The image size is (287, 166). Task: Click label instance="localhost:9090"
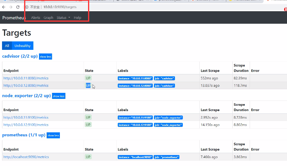click(135, 157)
